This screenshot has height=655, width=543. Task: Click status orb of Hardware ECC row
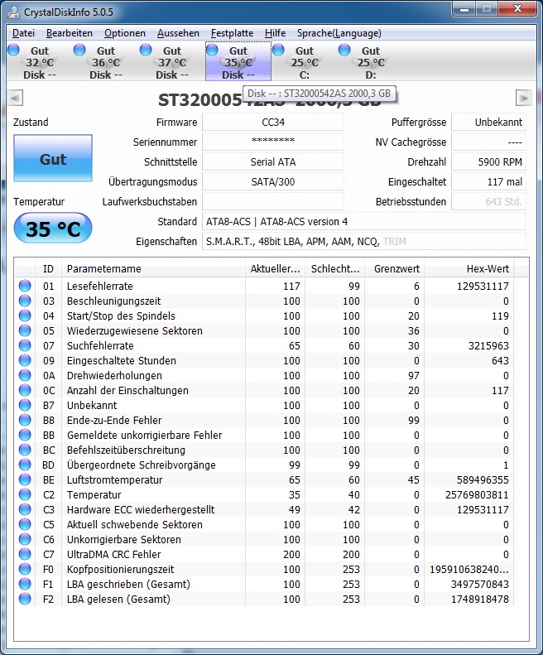(25, 509)
